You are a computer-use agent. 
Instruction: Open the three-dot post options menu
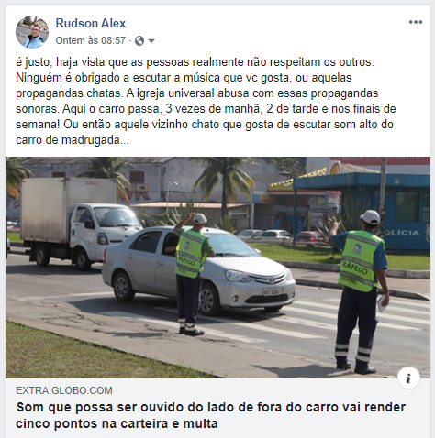tap(416, 22)
